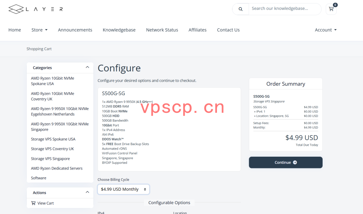Click the View Cart icon in Actions
The image size is (363, 214).
click(33, 203)
